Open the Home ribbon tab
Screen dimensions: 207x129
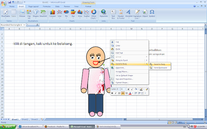click(x=12, y=6)
